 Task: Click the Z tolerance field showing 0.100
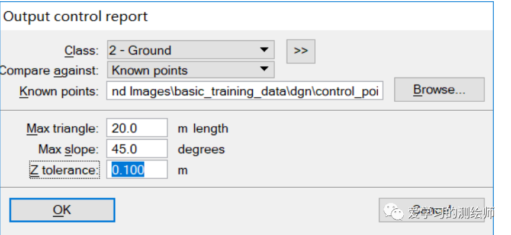point(137,169)
